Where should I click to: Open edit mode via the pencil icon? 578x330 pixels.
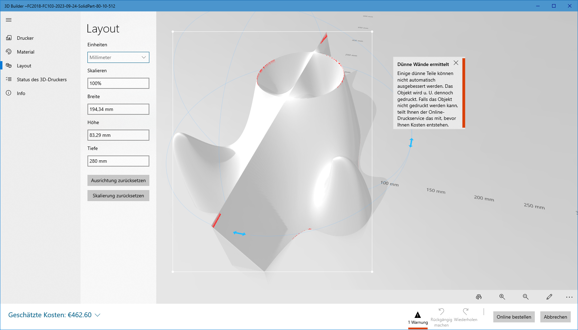click(x=549, y=297)
